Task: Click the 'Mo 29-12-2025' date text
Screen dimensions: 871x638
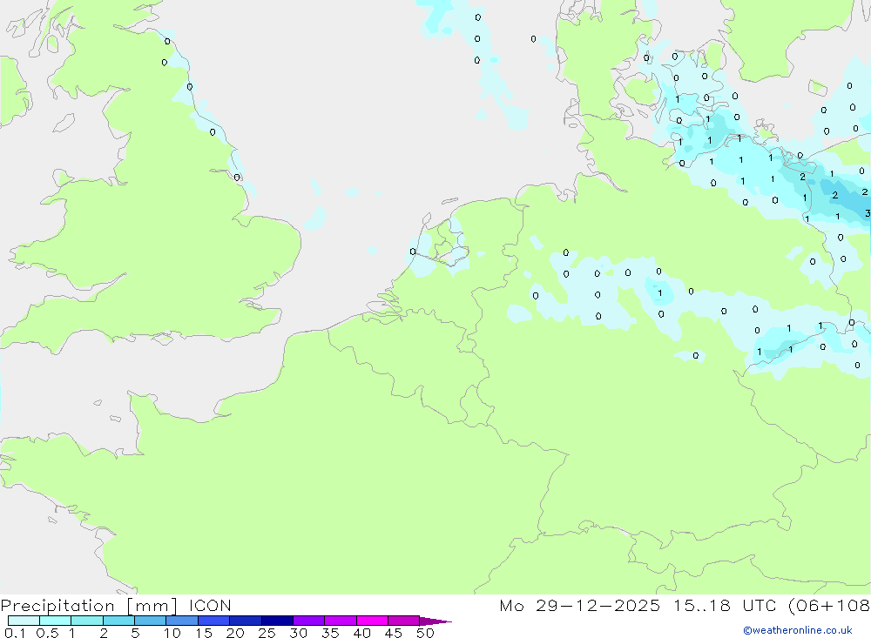Action: 580,606
